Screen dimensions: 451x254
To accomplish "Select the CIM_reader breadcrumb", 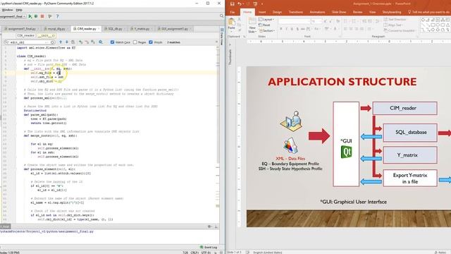I will (25, 35).
